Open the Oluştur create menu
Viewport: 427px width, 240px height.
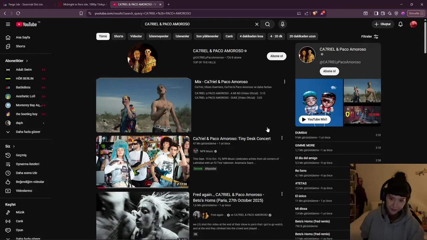tap(382, 24)
